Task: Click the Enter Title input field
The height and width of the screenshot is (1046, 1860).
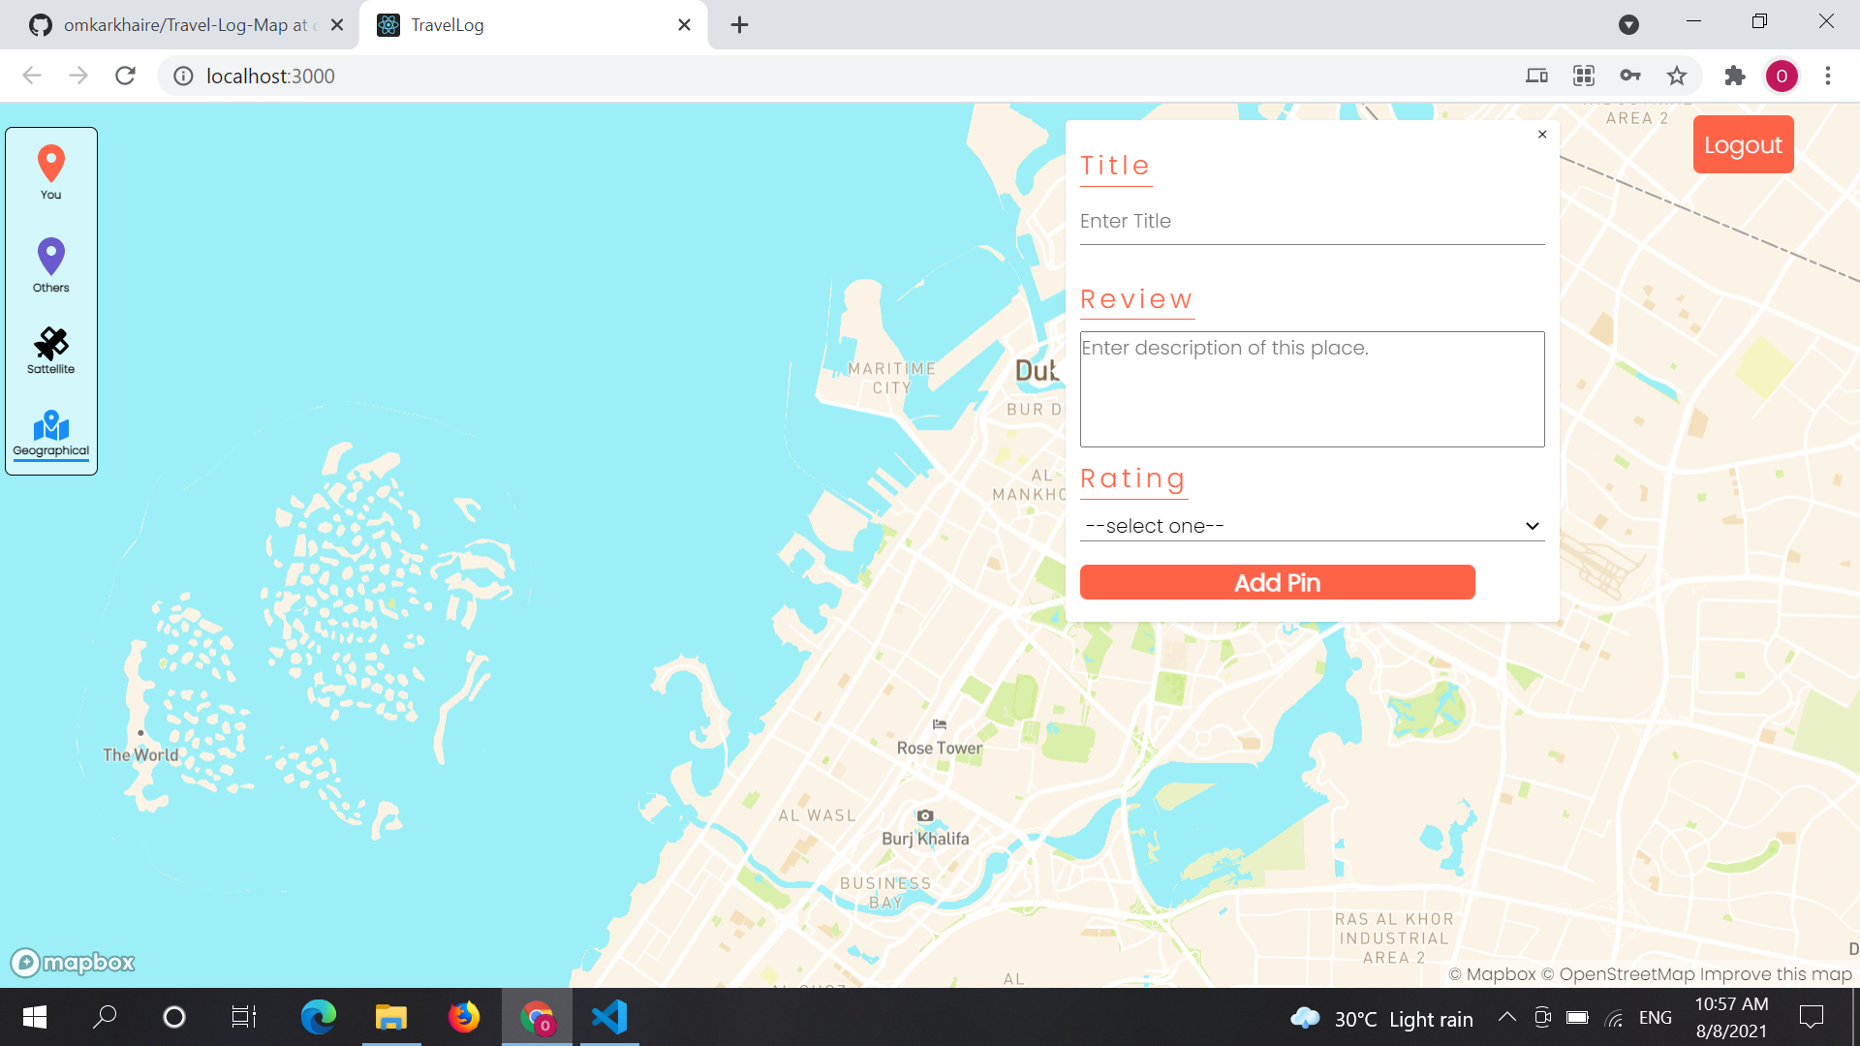Action: click(x=1312, y=222)
